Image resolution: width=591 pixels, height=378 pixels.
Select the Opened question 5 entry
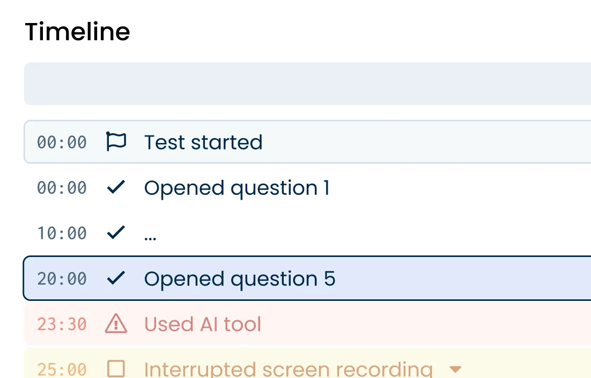tap(240, 279)
